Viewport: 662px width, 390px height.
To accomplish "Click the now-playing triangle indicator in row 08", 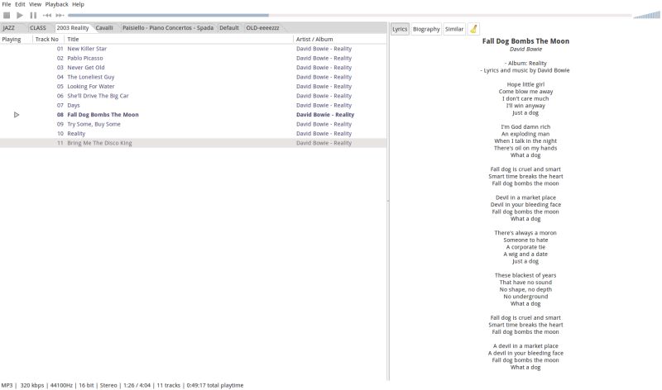I will (x=17, y=115).
